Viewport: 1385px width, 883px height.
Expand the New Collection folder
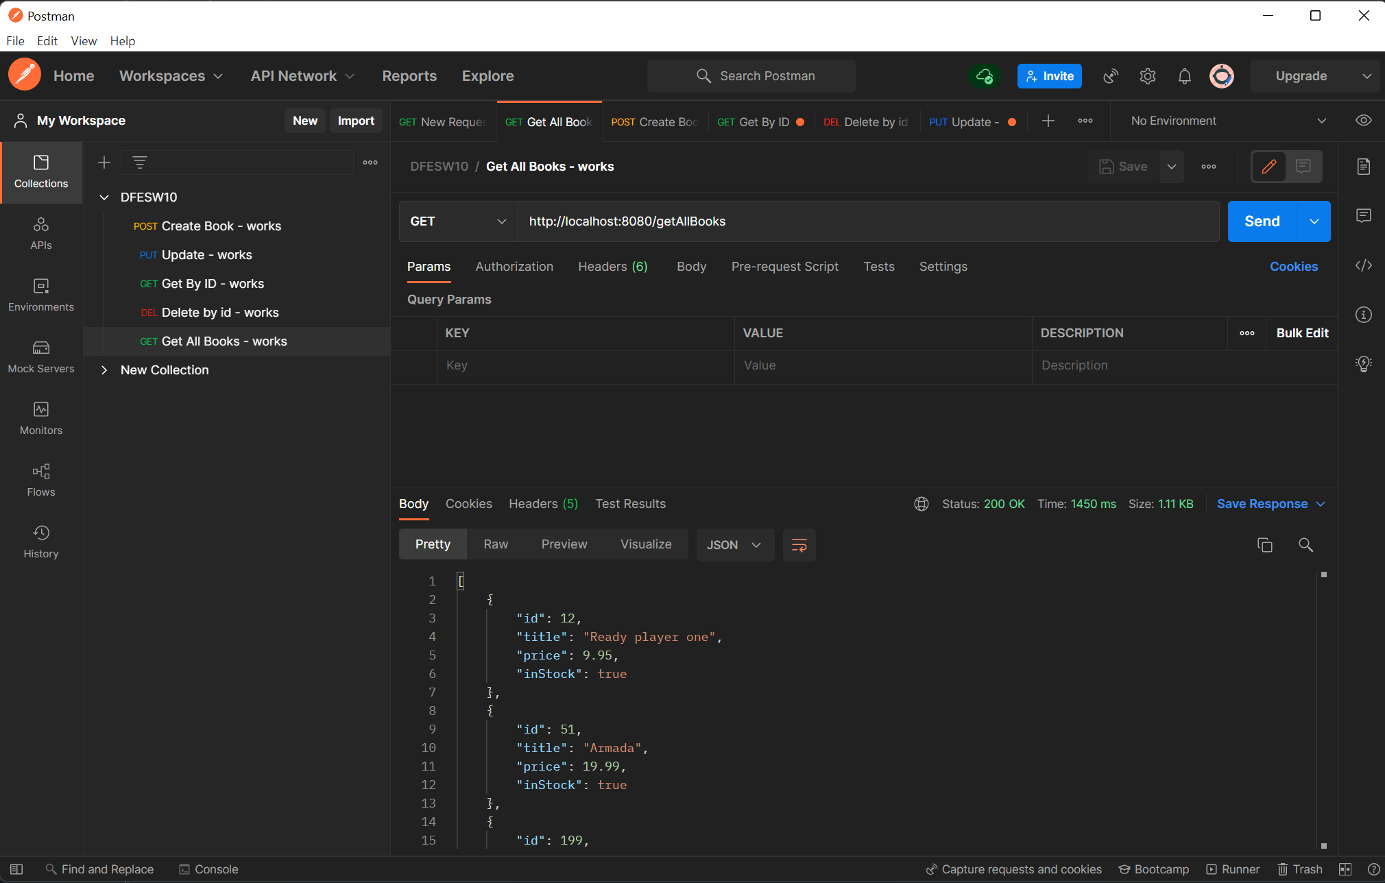click(104, 370)
